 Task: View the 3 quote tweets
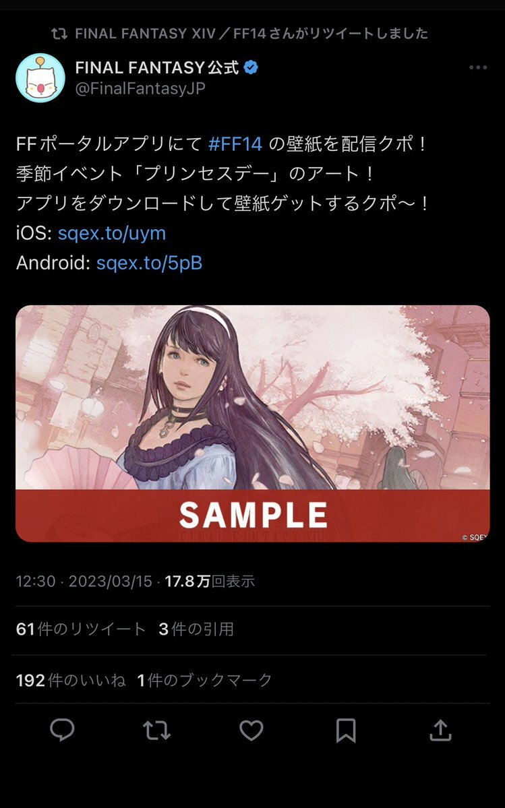(x=196, y=629)
